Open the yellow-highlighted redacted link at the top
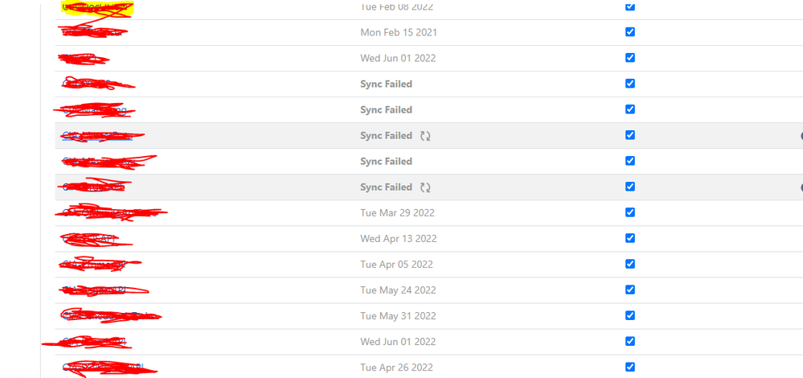Image resolution: width=803 pixels, height=378 pixels. [x=96, y=8]
